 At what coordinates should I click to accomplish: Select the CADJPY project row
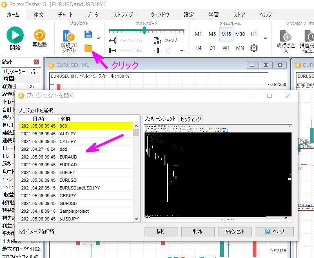pyautogui.click(x=76, y=141)
